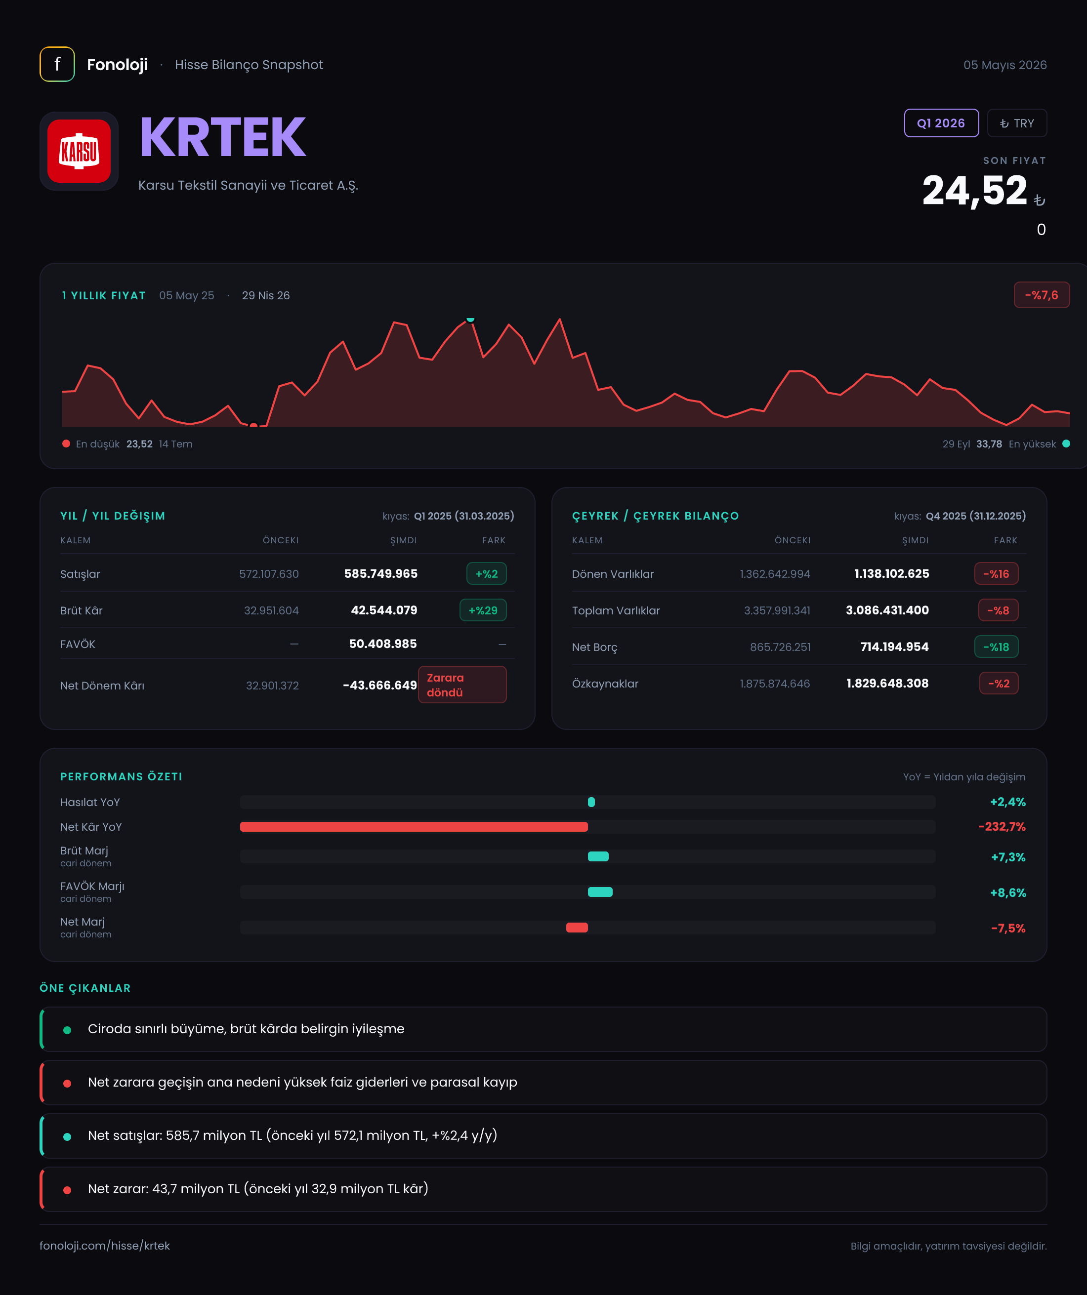This screenshot has height=1295, width=1087.
Task: Click the 'PERFORMANS ÖZETİ' heading
Action: coord(121,776)
